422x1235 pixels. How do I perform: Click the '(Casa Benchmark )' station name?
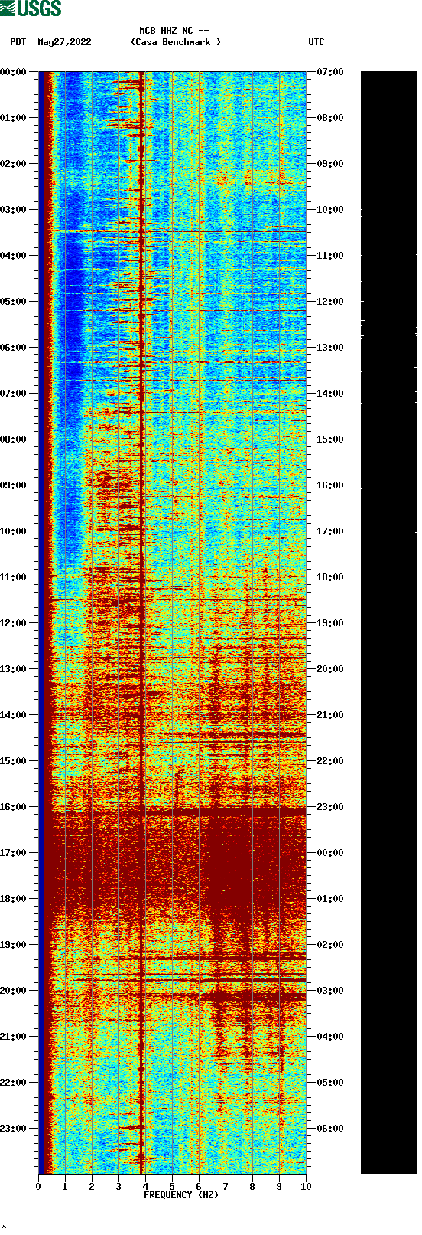point(176,42)
